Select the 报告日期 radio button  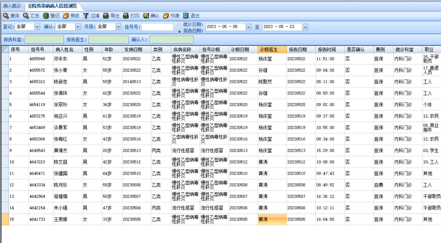[x=179, y=31]
